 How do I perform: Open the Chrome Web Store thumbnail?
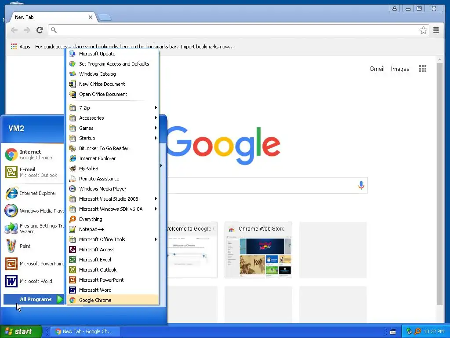tap(258, 250)
